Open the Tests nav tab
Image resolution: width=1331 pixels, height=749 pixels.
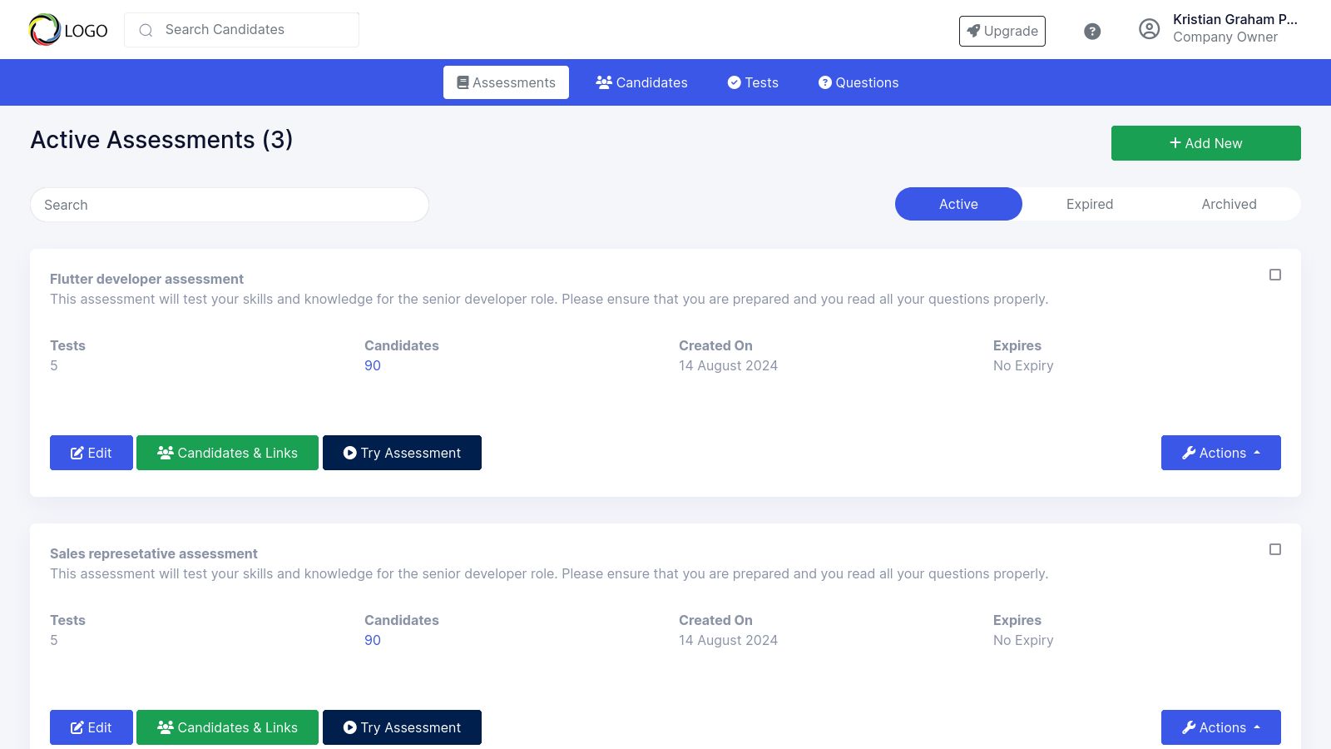(753, 82)
